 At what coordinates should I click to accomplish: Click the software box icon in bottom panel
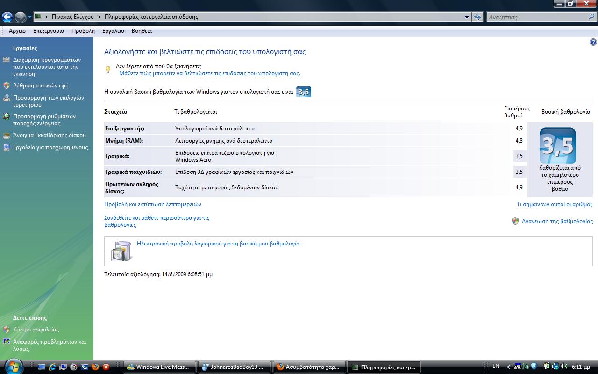(122, 251)
